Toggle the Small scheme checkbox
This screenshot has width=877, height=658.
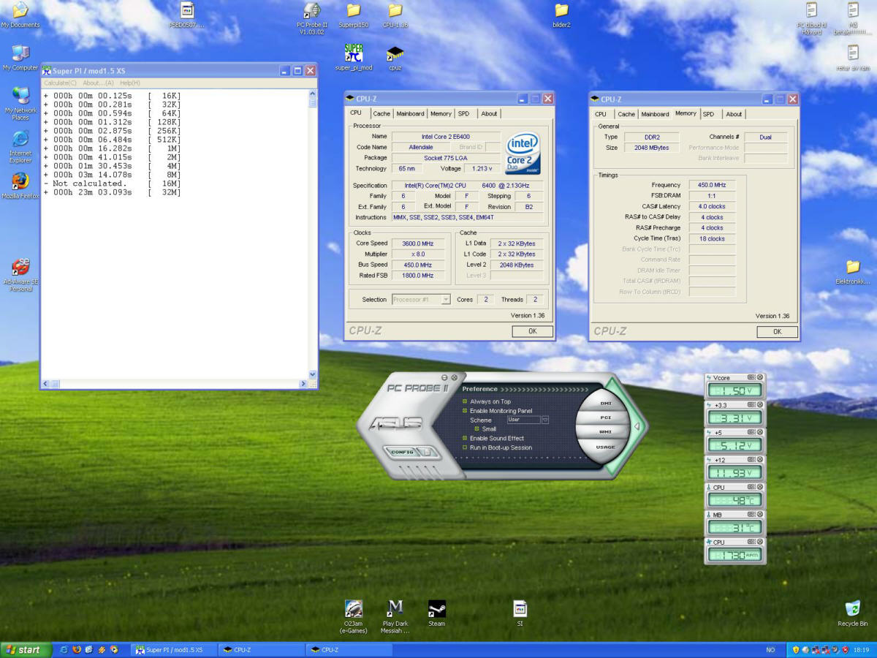pyautogui.click(x=477, y=429)
